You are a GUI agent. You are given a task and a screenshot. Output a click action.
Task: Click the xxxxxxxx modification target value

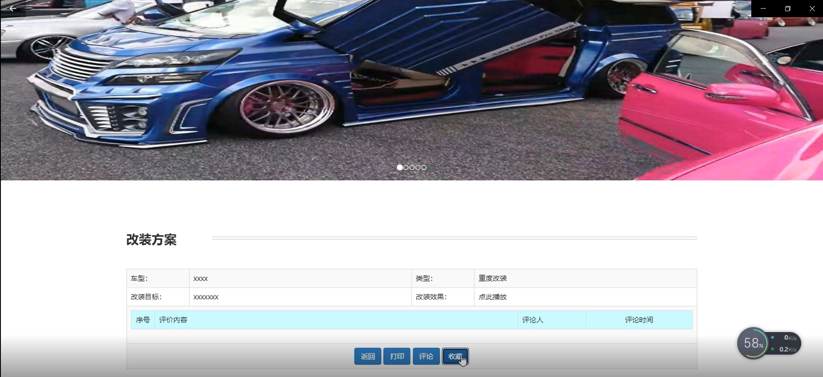pyautogui.click(x=206, y=297)
